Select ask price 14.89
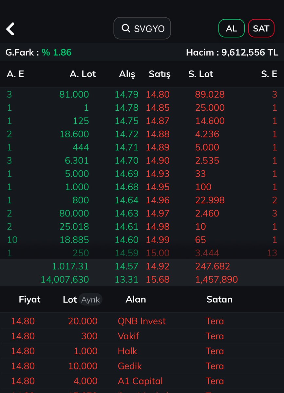Image resolution: width=284 pixels, height=393 pixels. (158, 147)
